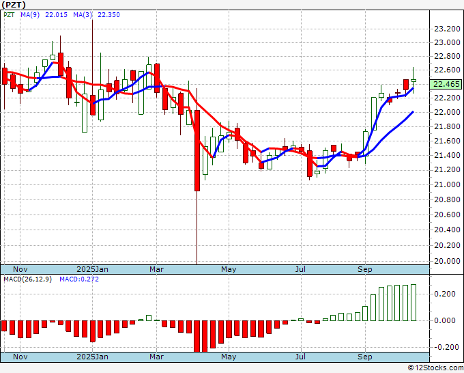The height and width of the screenshot is (373, 464).
Task: Click the tallest red MACD histogram bar
Action: click(197, 335)
